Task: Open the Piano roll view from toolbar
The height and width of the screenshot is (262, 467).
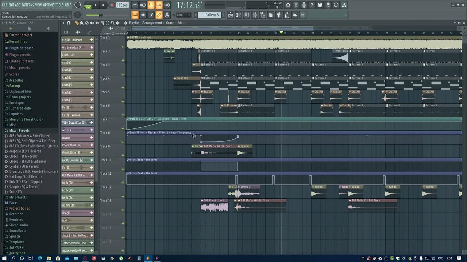Action: pyautogui.click(x=239, y=15)
